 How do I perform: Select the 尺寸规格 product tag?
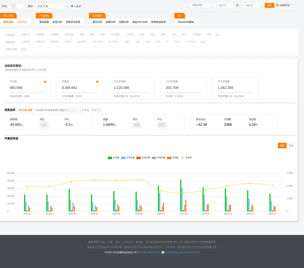click(115, 35)
